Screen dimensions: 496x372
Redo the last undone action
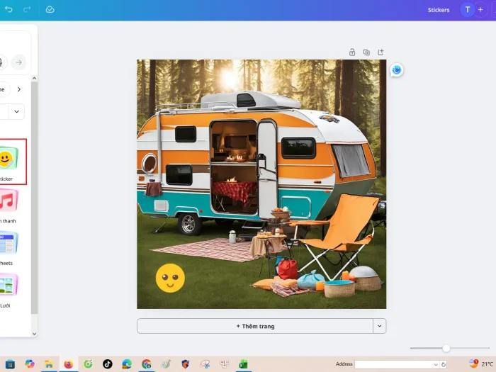[x=27, y=9]
